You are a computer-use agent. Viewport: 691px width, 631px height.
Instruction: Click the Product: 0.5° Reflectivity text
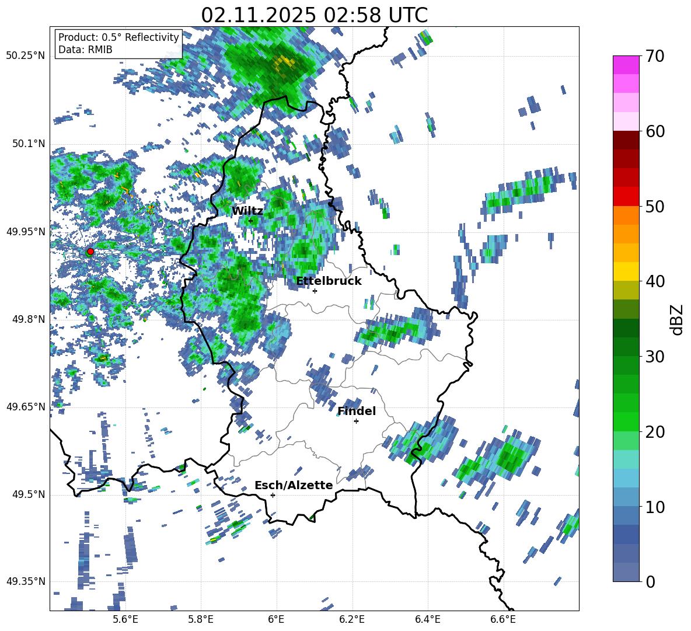(118, 37)
